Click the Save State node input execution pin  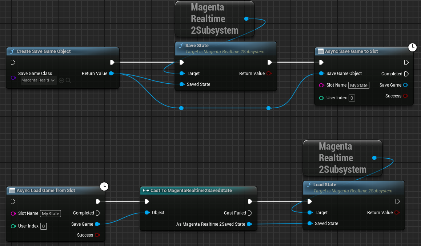coord(182,62)
